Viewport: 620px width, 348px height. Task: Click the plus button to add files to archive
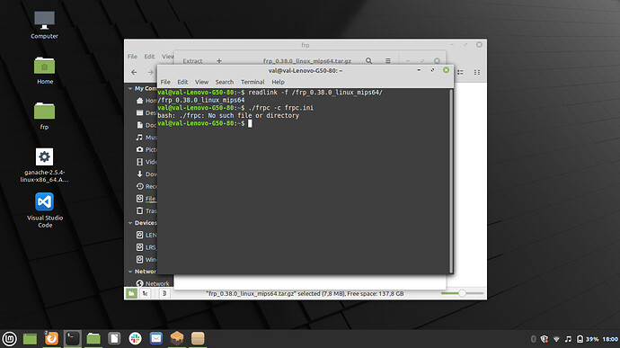(219, 60)
